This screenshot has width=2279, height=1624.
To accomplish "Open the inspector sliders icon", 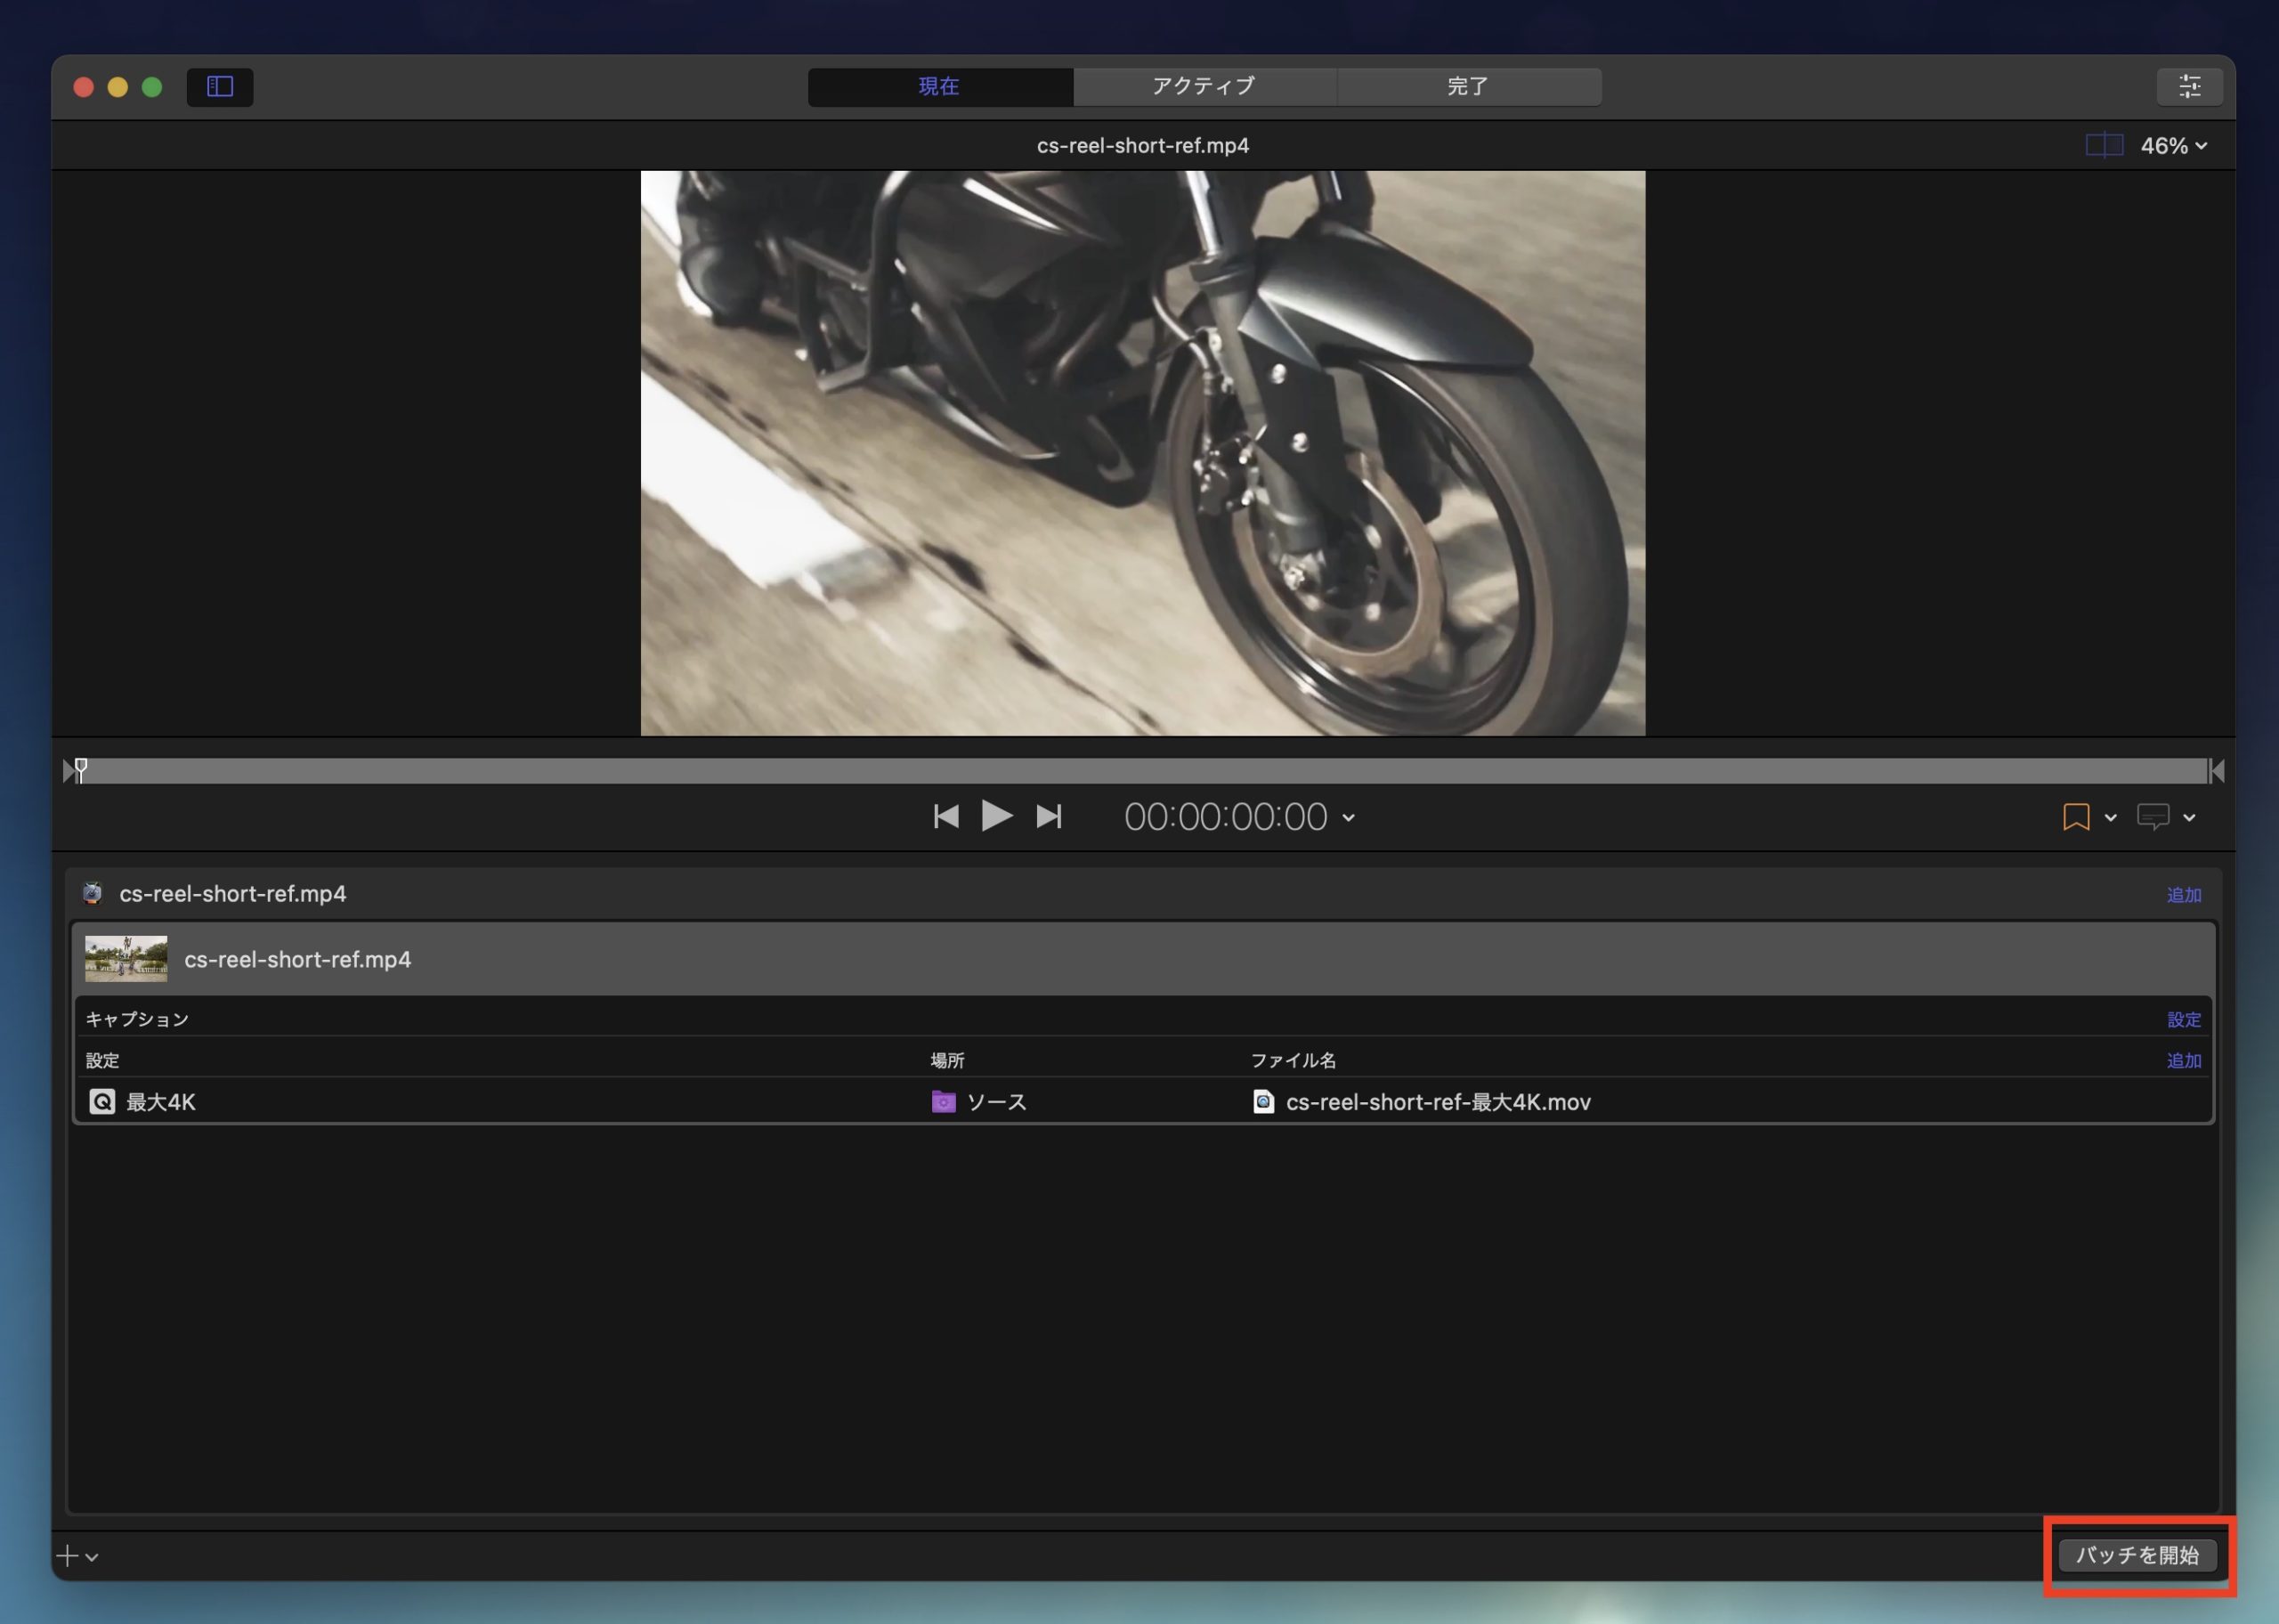I will [2189, 87].
